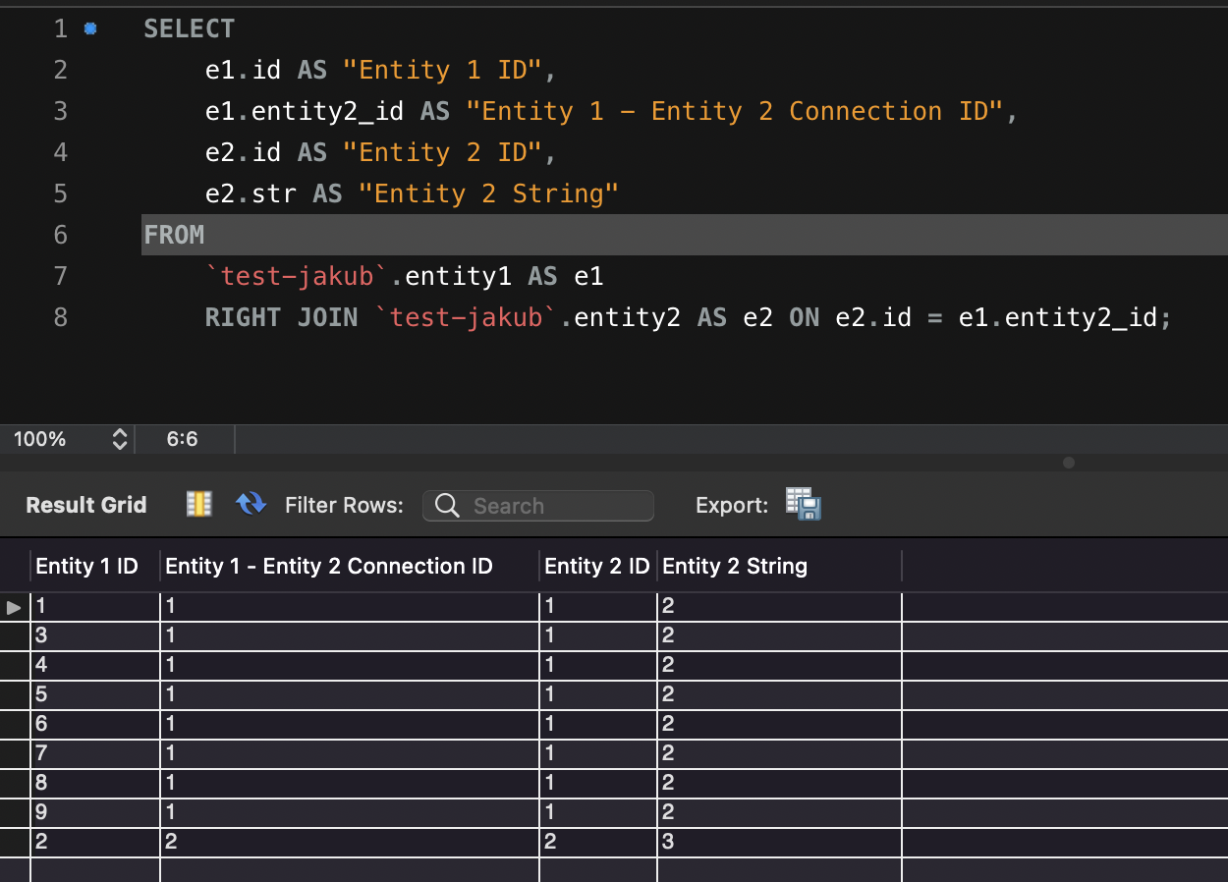Screen dimensions: 1228x882
Task: Click the Entity 2 ID column header
Action: click(x=597, y=566)
